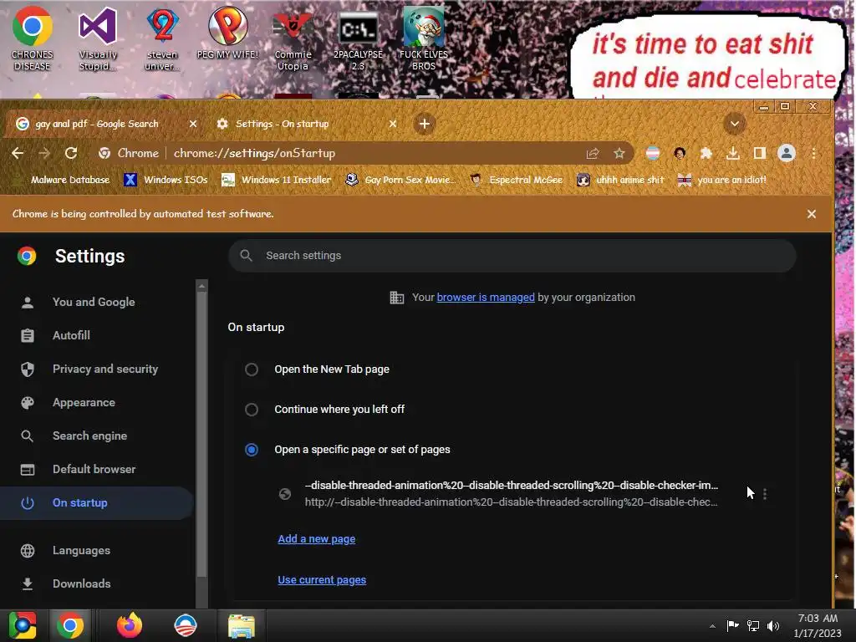The image size is (856, 642).
Task: Open the Windows ISOs bookmark
Action: coord(166,180)
